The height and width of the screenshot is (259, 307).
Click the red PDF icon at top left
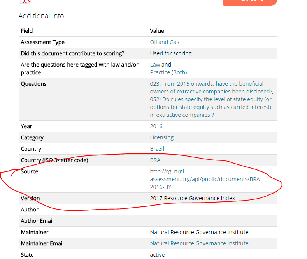[25, 2]
